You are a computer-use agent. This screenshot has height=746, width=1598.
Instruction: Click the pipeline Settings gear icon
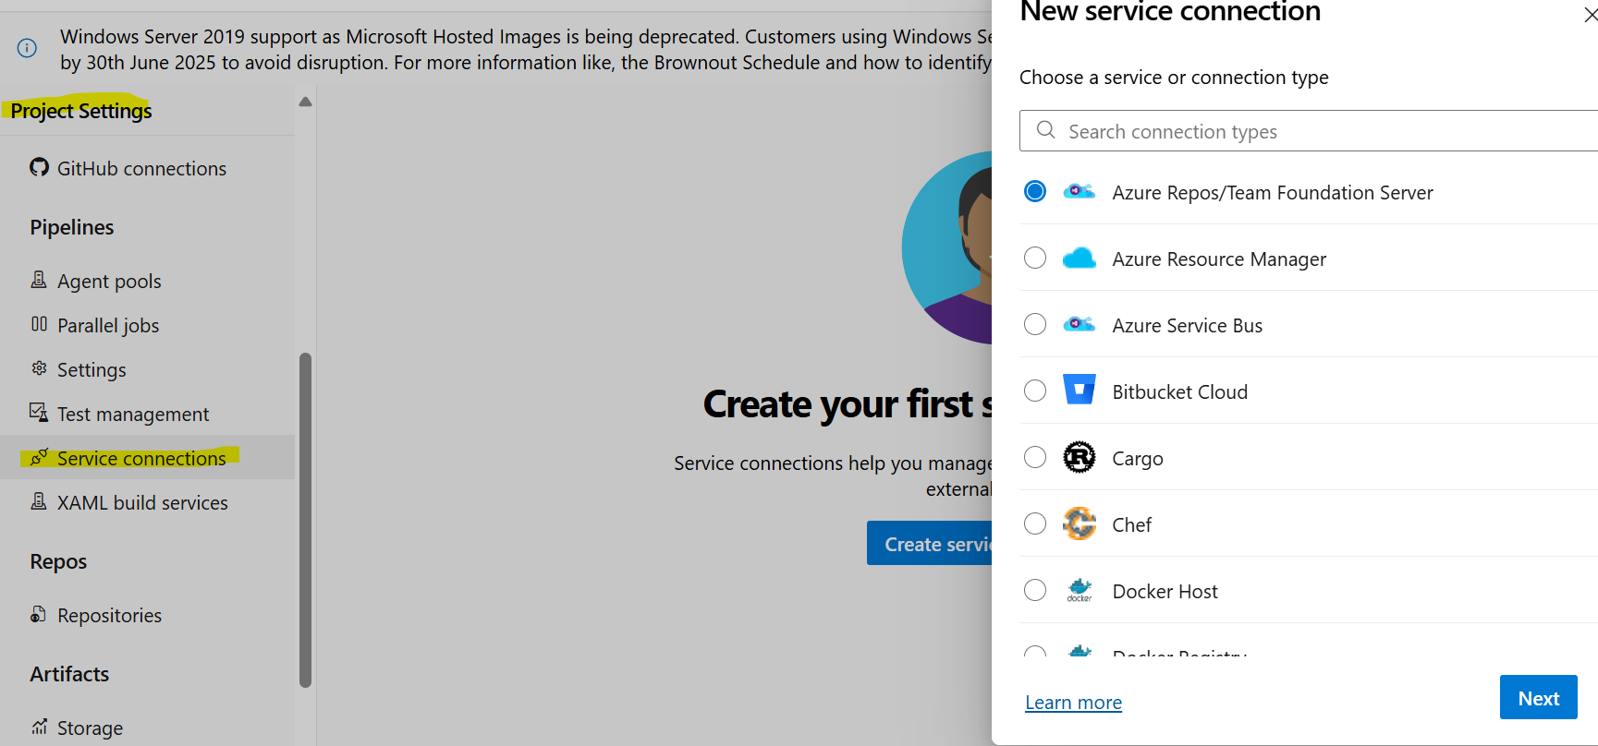pyautogui.click(x=39, y=368)
